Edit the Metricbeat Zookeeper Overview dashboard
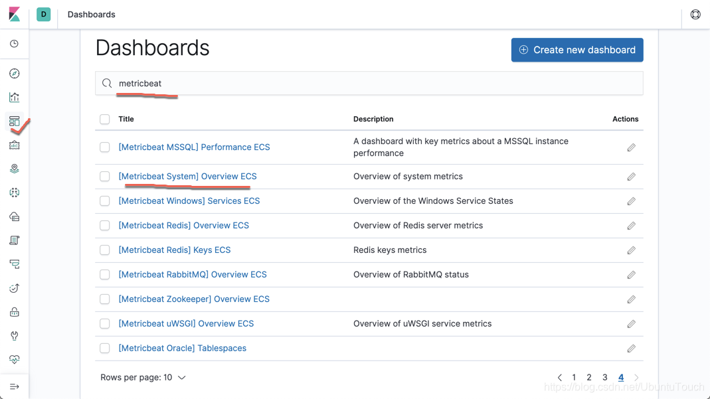710x399 pixels. click(x=631, y=299)
